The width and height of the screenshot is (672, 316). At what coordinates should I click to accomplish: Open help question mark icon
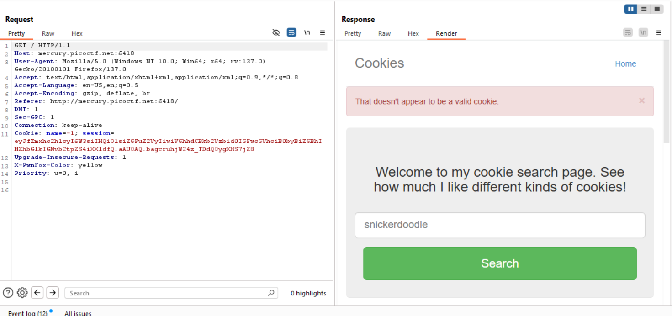pyautogui.click(x=8, y=293)
